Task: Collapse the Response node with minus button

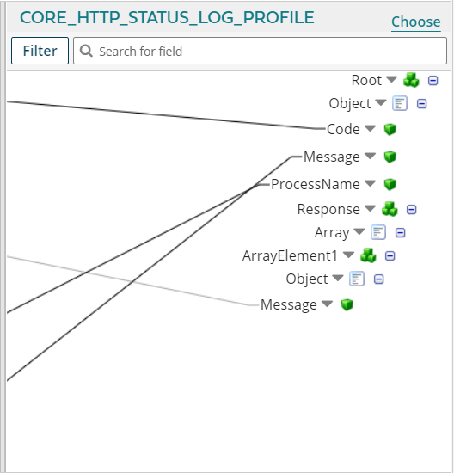Action: (x=412, y=209)
